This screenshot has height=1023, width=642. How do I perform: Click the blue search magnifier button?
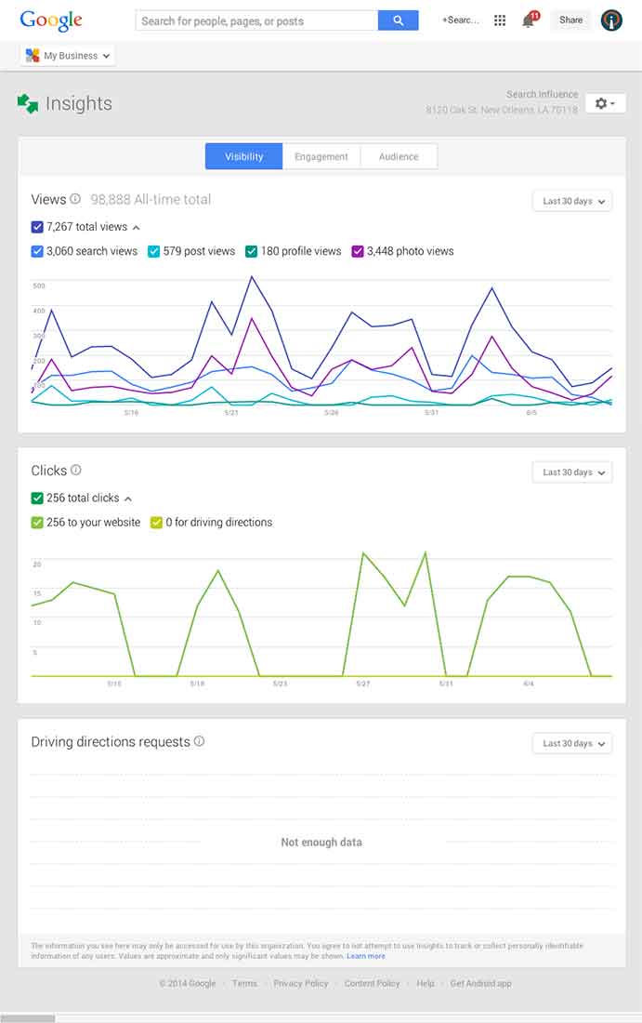pyautogui.click(x=399, y=20)
